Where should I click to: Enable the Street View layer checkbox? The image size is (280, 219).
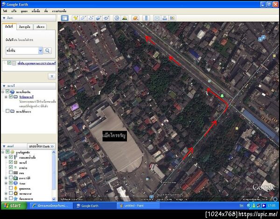(11, 188)
